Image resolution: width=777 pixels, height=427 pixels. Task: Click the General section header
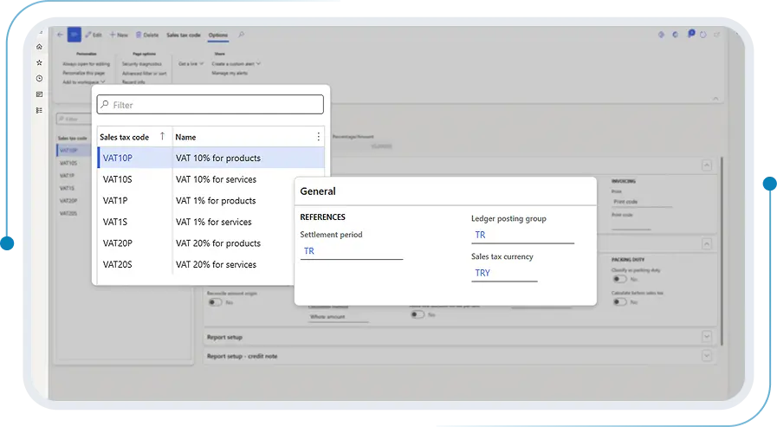(318, 191)
